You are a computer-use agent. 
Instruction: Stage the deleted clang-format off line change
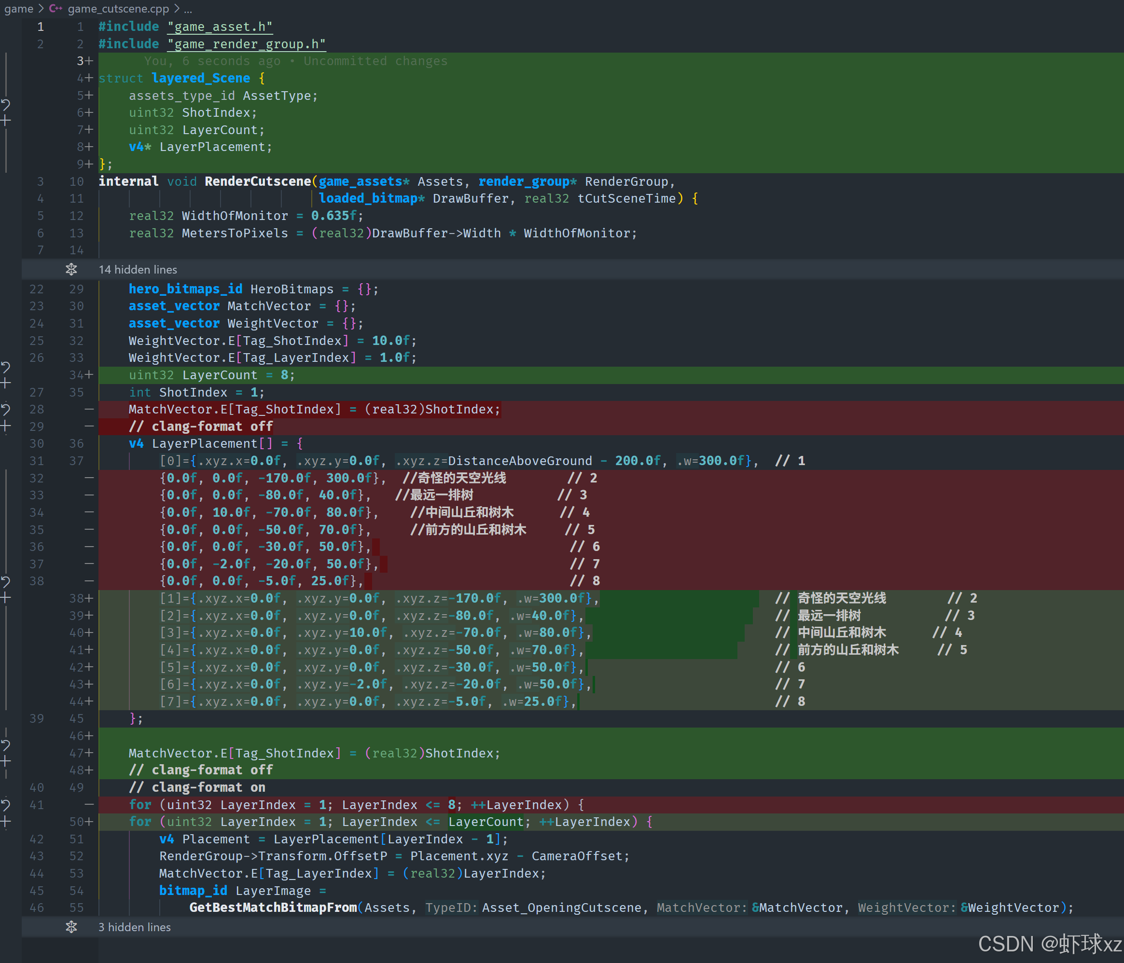point(5,426)
